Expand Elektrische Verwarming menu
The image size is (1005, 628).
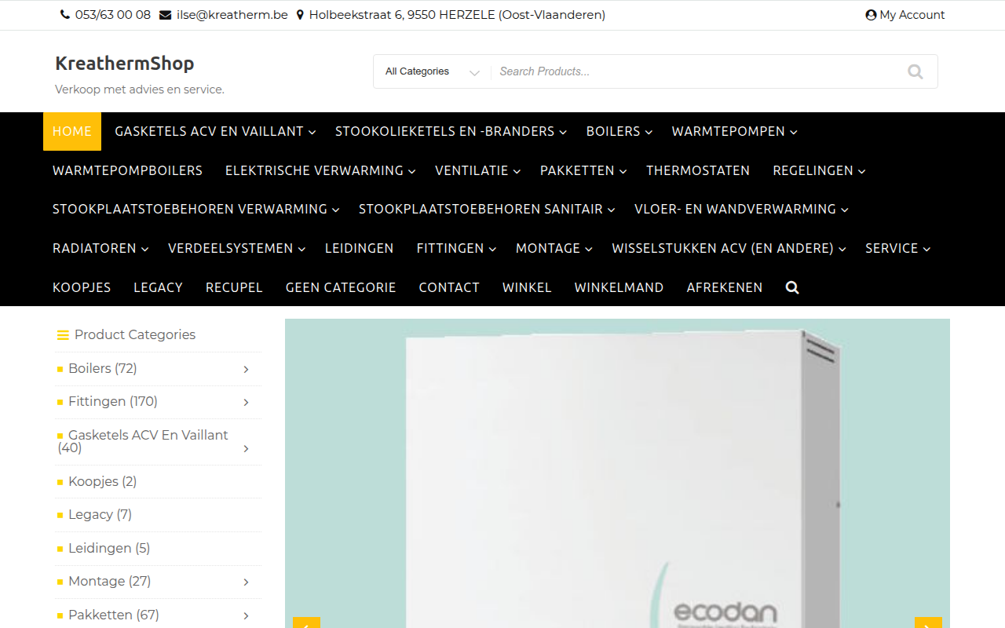pyautogui.click(x=320, y=170)
